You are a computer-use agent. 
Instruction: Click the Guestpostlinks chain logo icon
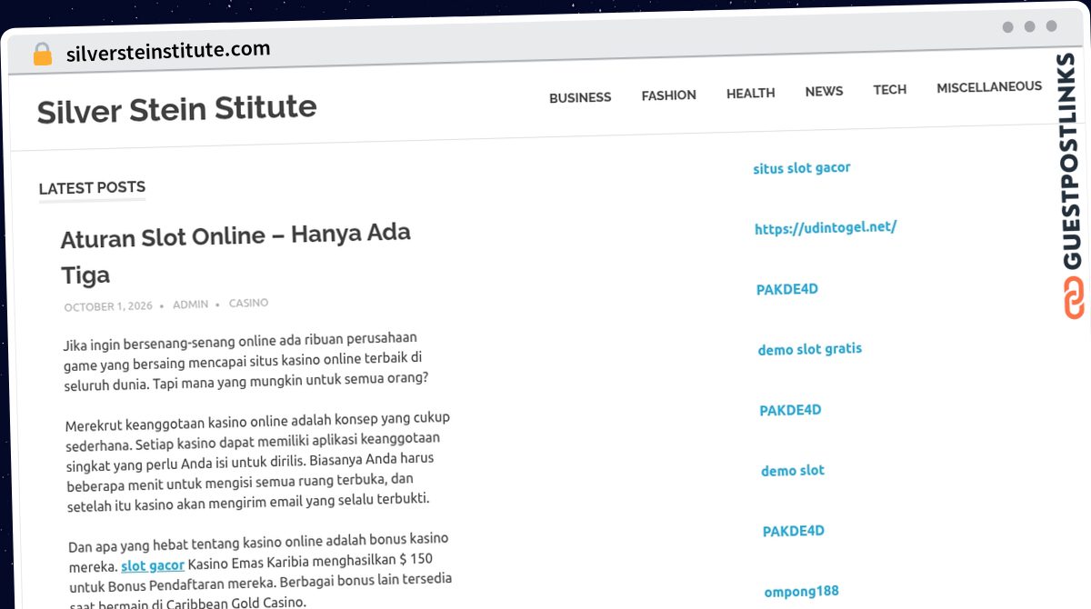pyautogui.click(x=1073, y=297)
